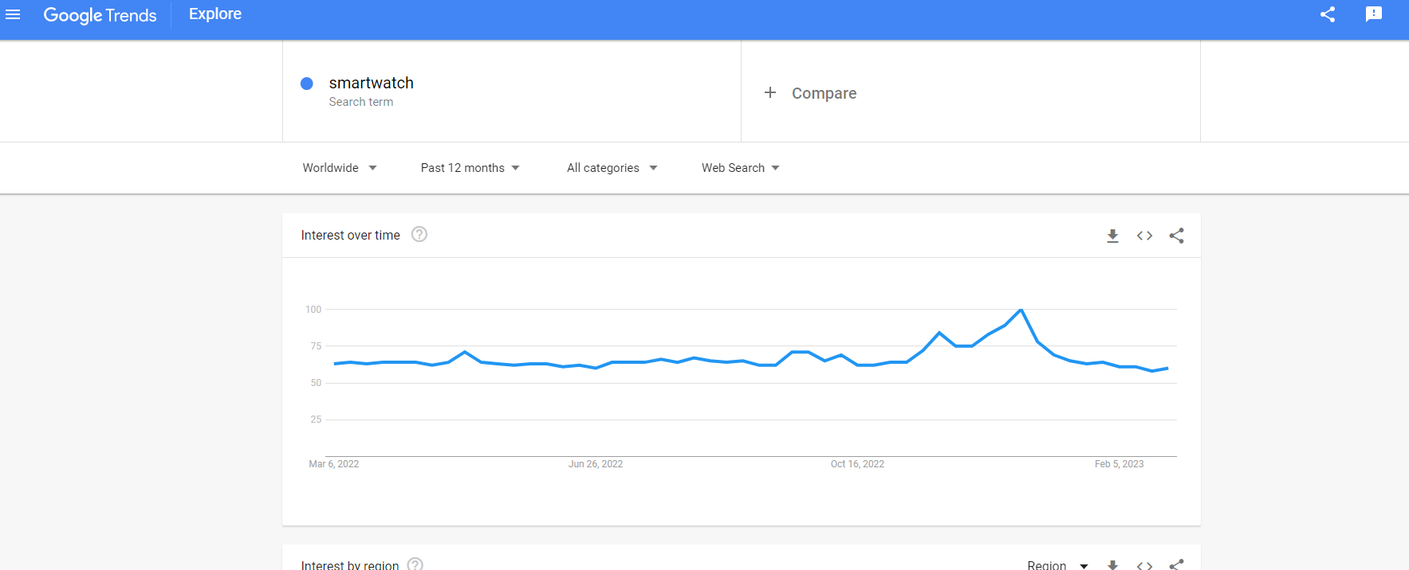
Task: Click the plus icon beside Compare
Action: 770,93
